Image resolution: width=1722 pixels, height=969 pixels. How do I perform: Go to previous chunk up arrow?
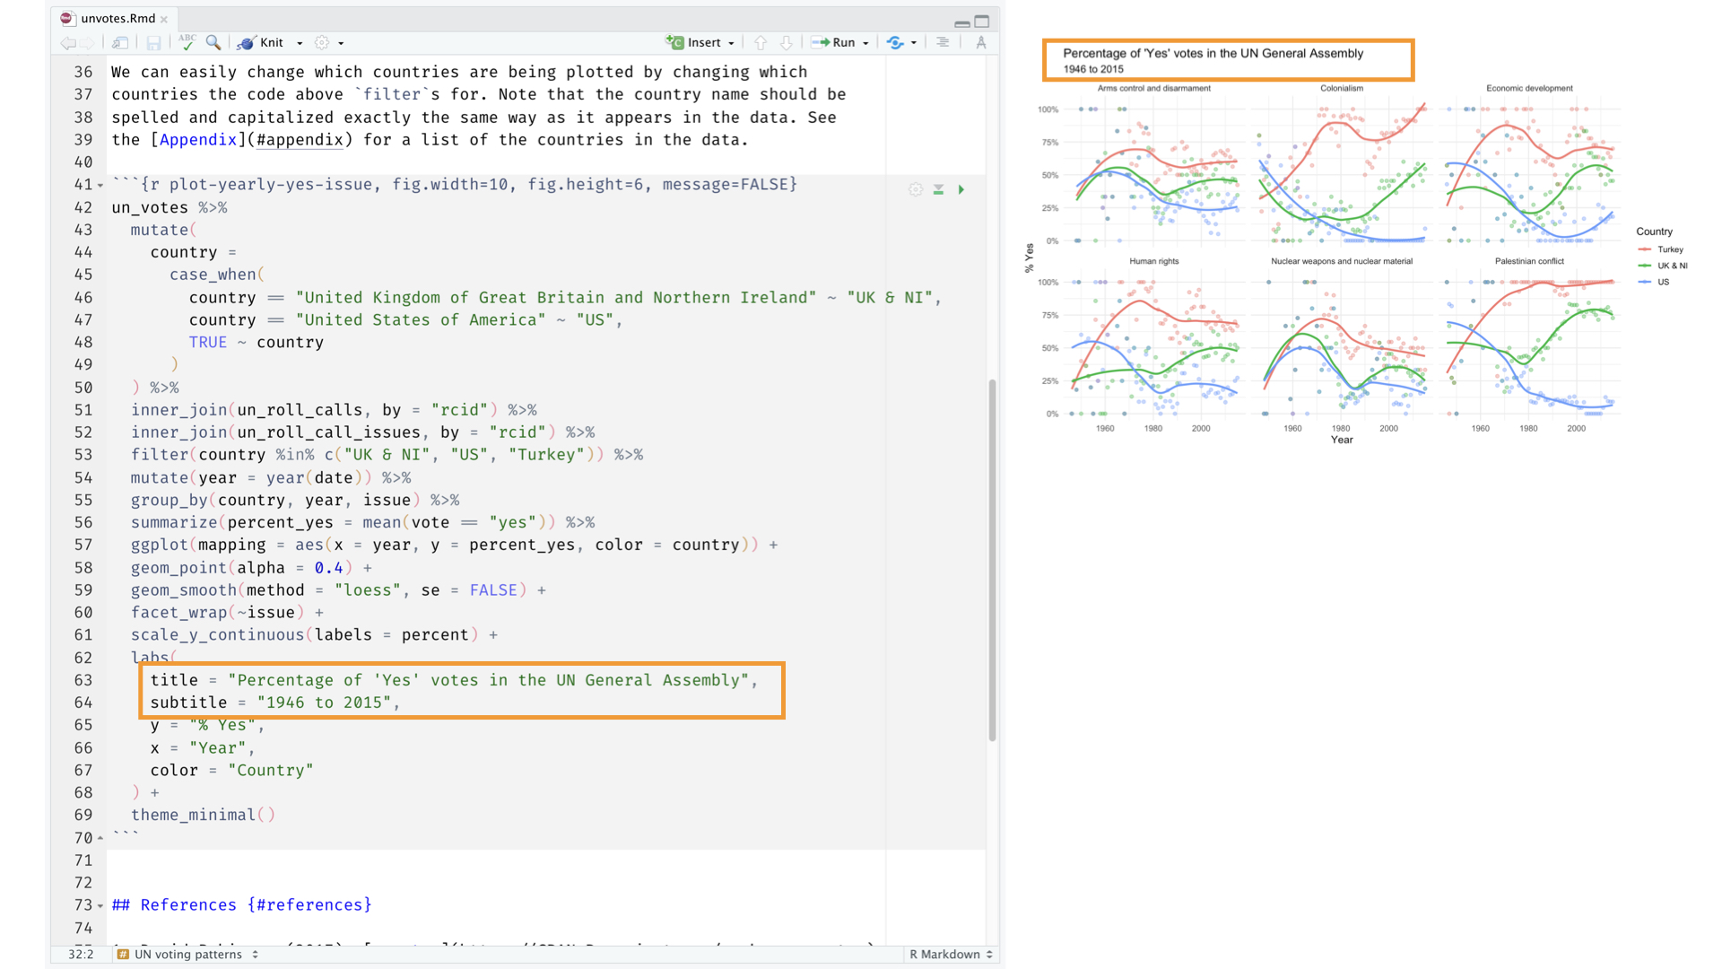(x=761, y=42)
